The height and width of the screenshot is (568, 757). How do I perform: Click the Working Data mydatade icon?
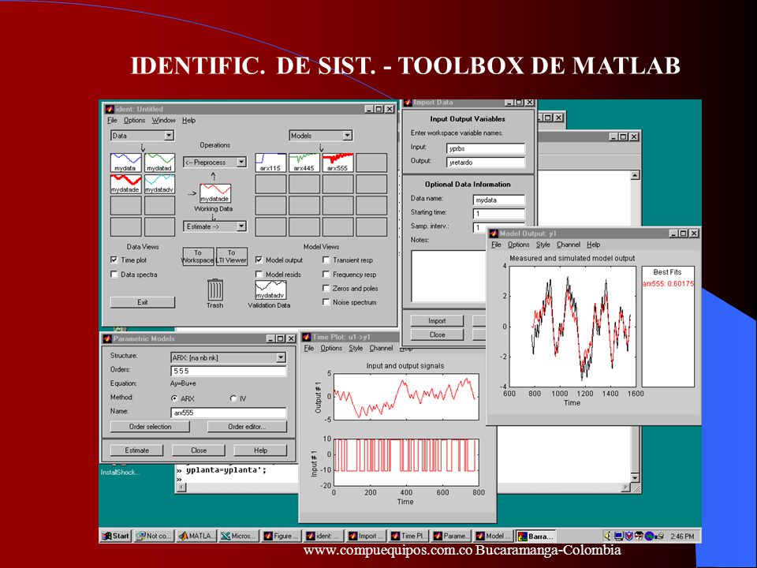click(x=214, y=193)
